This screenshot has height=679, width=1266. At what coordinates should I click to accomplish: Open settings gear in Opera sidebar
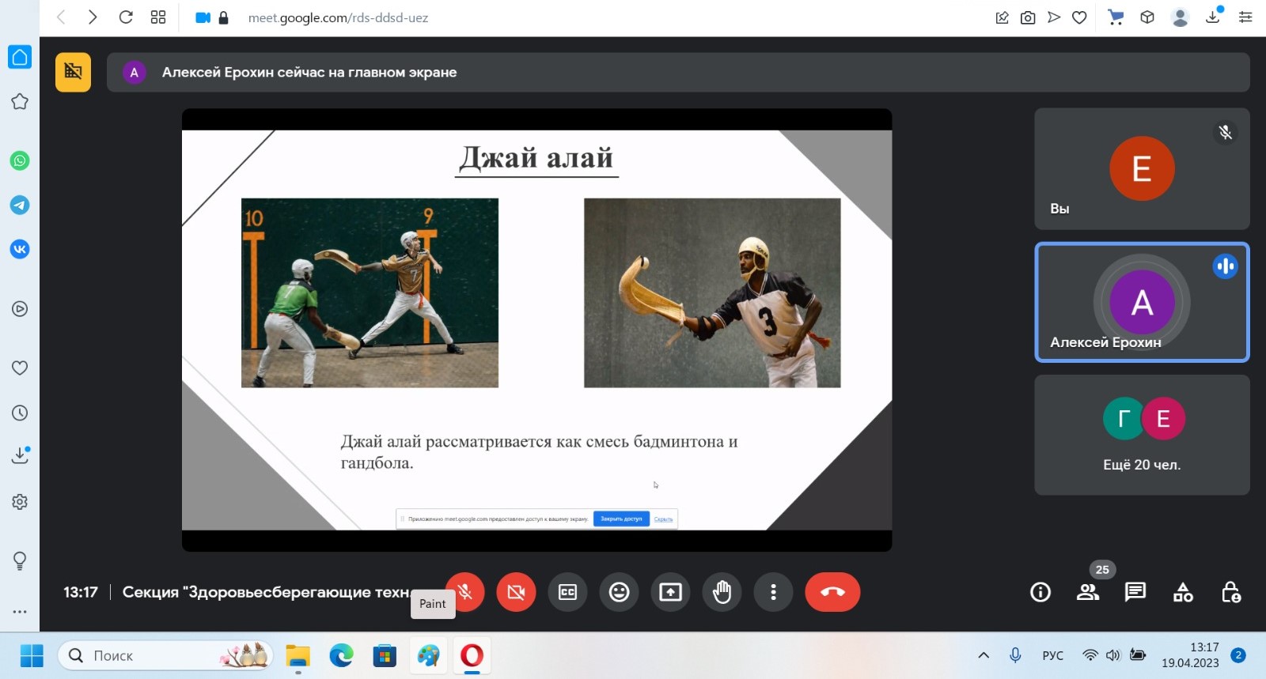pyautogui.click(x=20, y=501)
